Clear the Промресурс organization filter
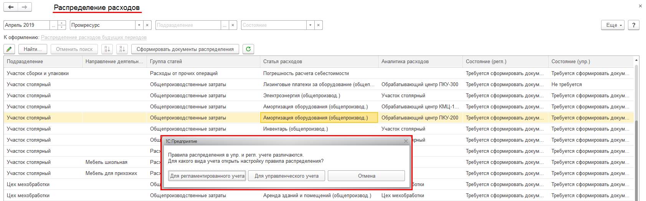Viewport: 646px width, 201px height. click(147, 25)
